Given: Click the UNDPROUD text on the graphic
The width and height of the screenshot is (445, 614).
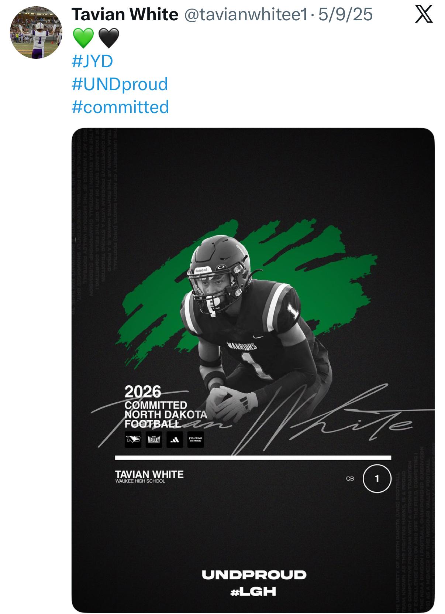Looking at the screenshot, I should point(254,575).
